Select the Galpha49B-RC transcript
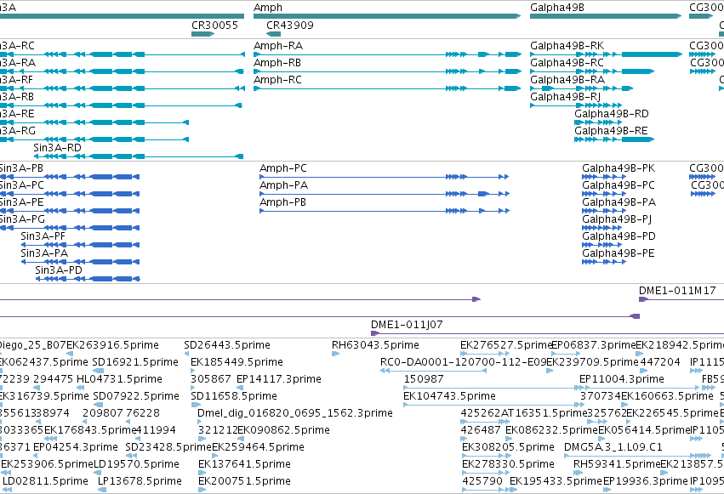The image size is (724, 494). (x=592, y=71)
